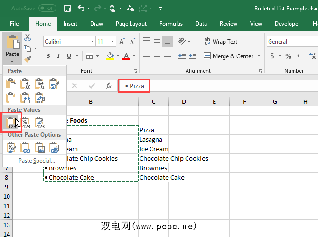
Task: Switch to the Data tab
Action: click(x=201, y=24)
